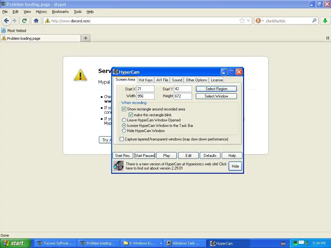Enable Capture layered/transparent windows checkbox
The width and height of the screenshot is (331, 248).
pyautogui.click(x=122, y=139)
